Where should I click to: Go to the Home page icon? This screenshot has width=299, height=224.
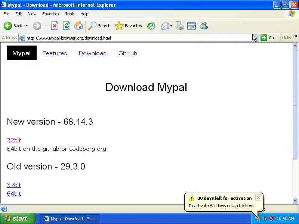[x=78, y=26]
